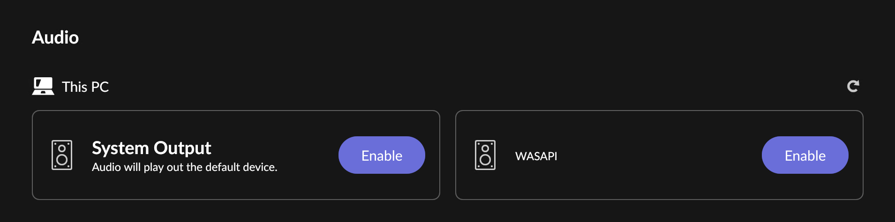Click the laptop icon beside This PC
895x222 pixels.
click(43, 86)
